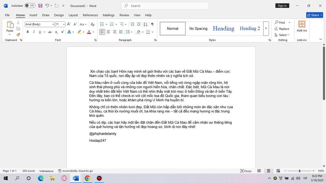Click the Copy icon

tap(18, 29)
